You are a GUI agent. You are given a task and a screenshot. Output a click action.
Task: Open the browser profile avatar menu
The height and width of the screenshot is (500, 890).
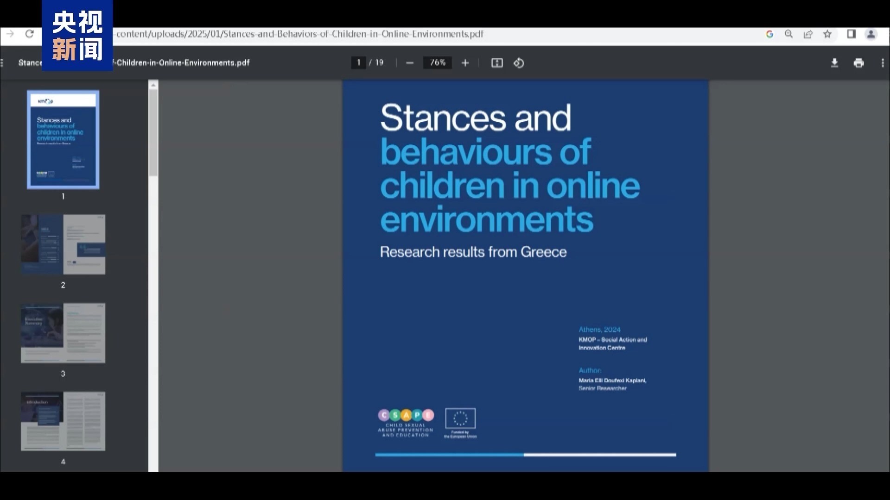871,34
